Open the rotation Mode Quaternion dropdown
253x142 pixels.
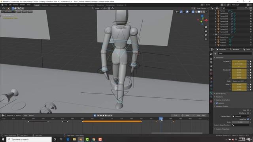tap(239, 81)
